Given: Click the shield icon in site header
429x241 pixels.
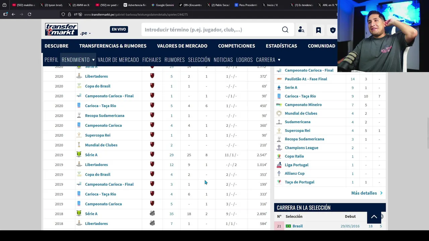Looking at the screenshot, I should pyautogui.click(x=333, y=30).
